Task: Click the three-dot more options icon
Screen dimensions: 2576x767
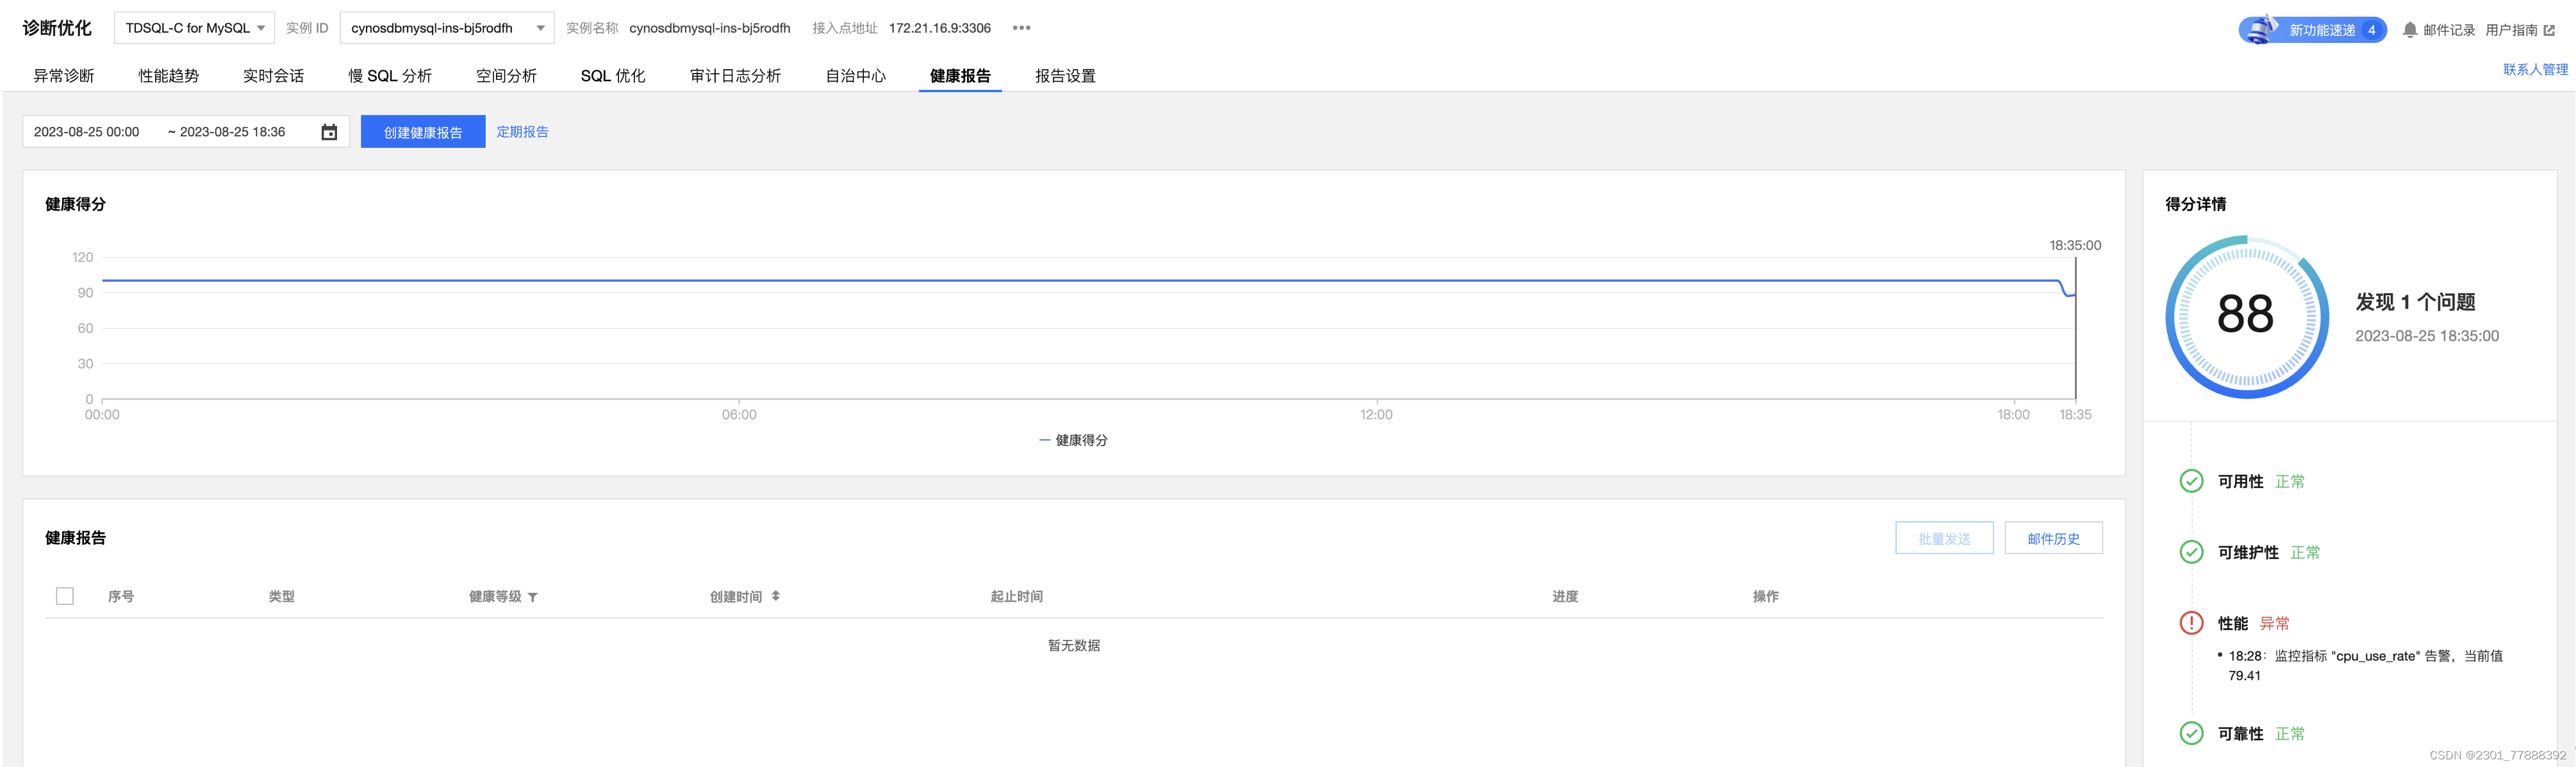Action: click(1021, 28)
